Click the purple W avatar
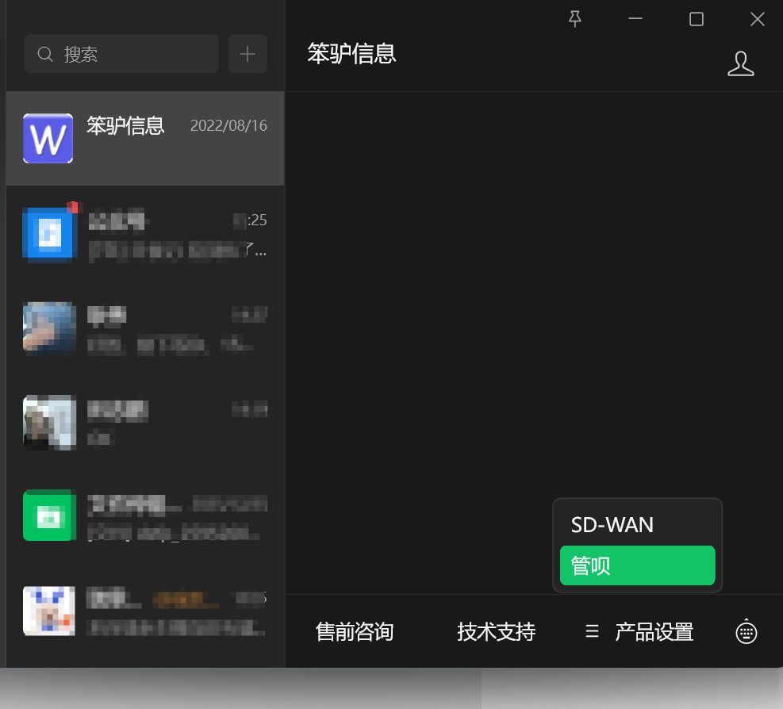Image resolution: width=783 pixels, height=709 pixels. [x=48, y=139]
